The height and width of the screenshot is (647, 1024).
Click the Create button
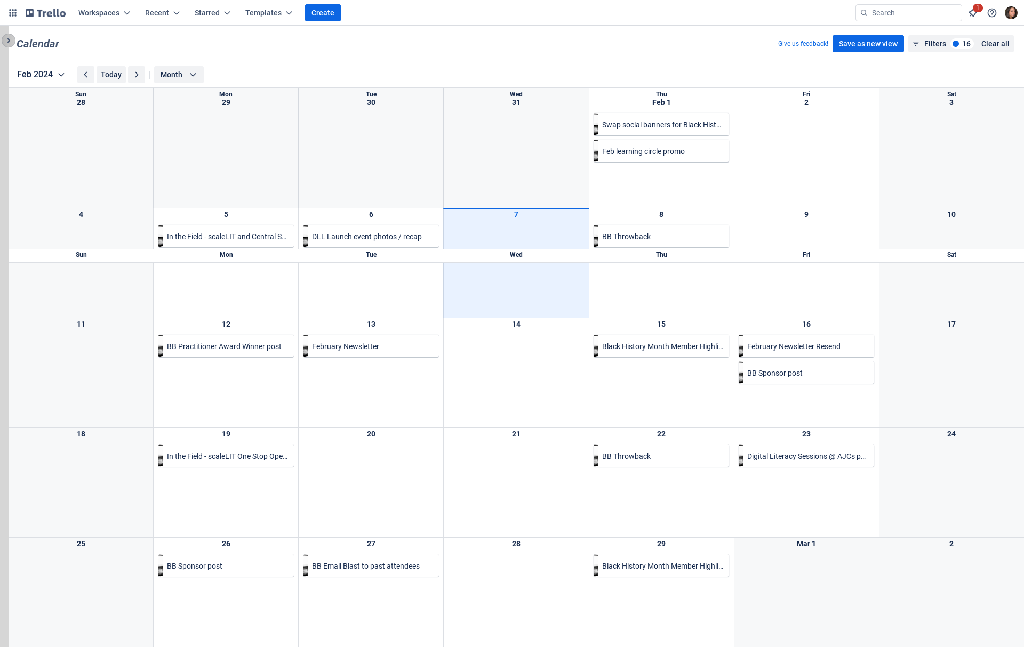323,13
